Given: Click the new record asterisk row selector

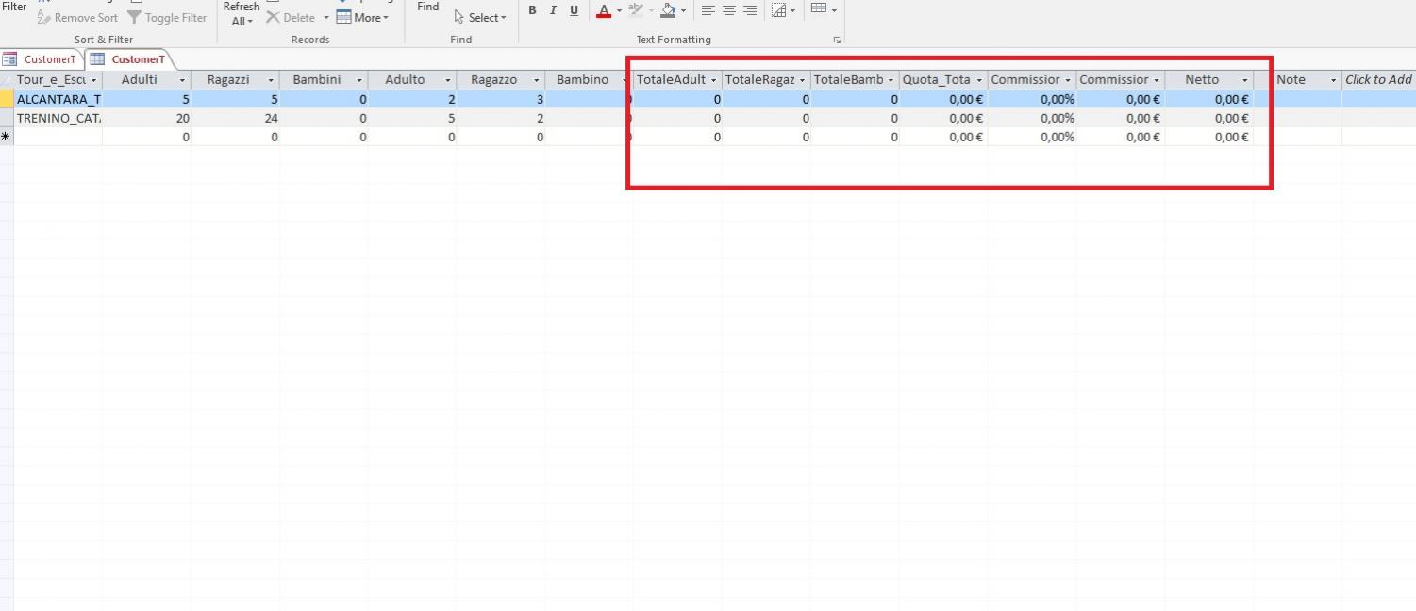Looking at the screenshot, I should click(x=7, y=137).
